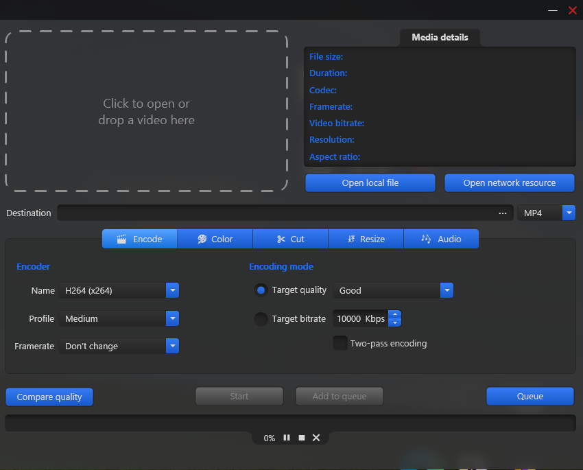Click the video drop area to open a file
Image resolution: width=583 pixels, height=470 pixels.
point(146,111)
